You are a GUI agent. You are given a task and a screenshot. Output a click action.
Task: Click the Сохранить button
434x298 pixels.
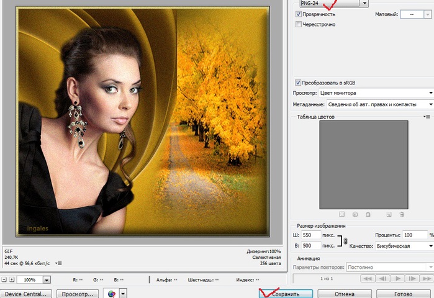click(x=285, y=294)
